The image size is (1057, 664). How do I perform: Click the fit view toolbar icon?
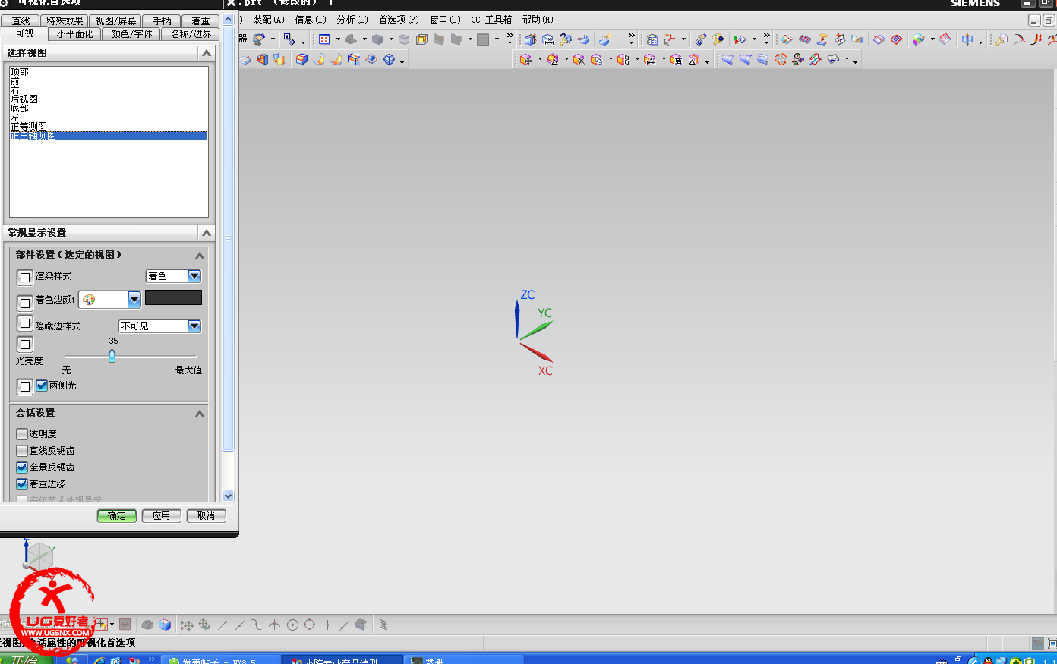point(324,39)
